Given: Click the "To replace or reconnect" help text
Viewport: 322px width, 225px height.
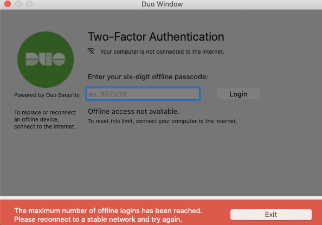Looking at the screenshot, I should pyautogui.click(x=45, y=120).
